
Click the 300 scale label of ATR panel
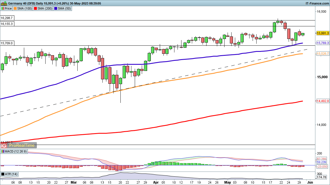(x=320, y=174)
